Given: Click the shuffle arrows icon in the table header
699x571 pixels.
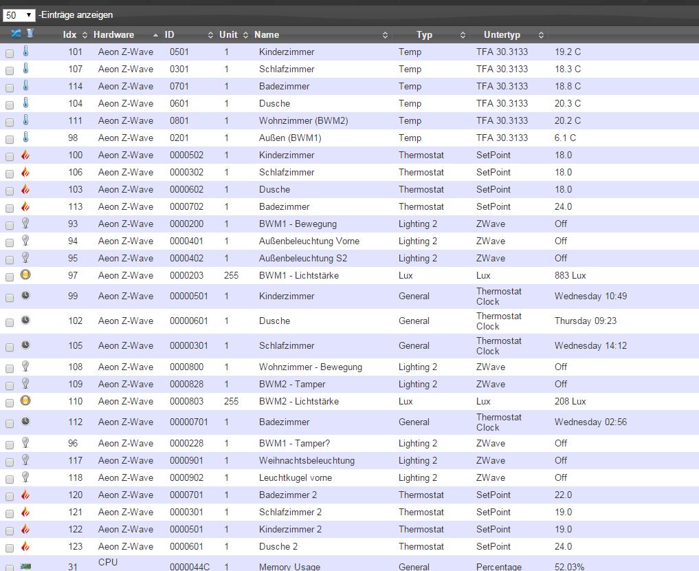Looking at the screenshot, I should coord(16,33).
